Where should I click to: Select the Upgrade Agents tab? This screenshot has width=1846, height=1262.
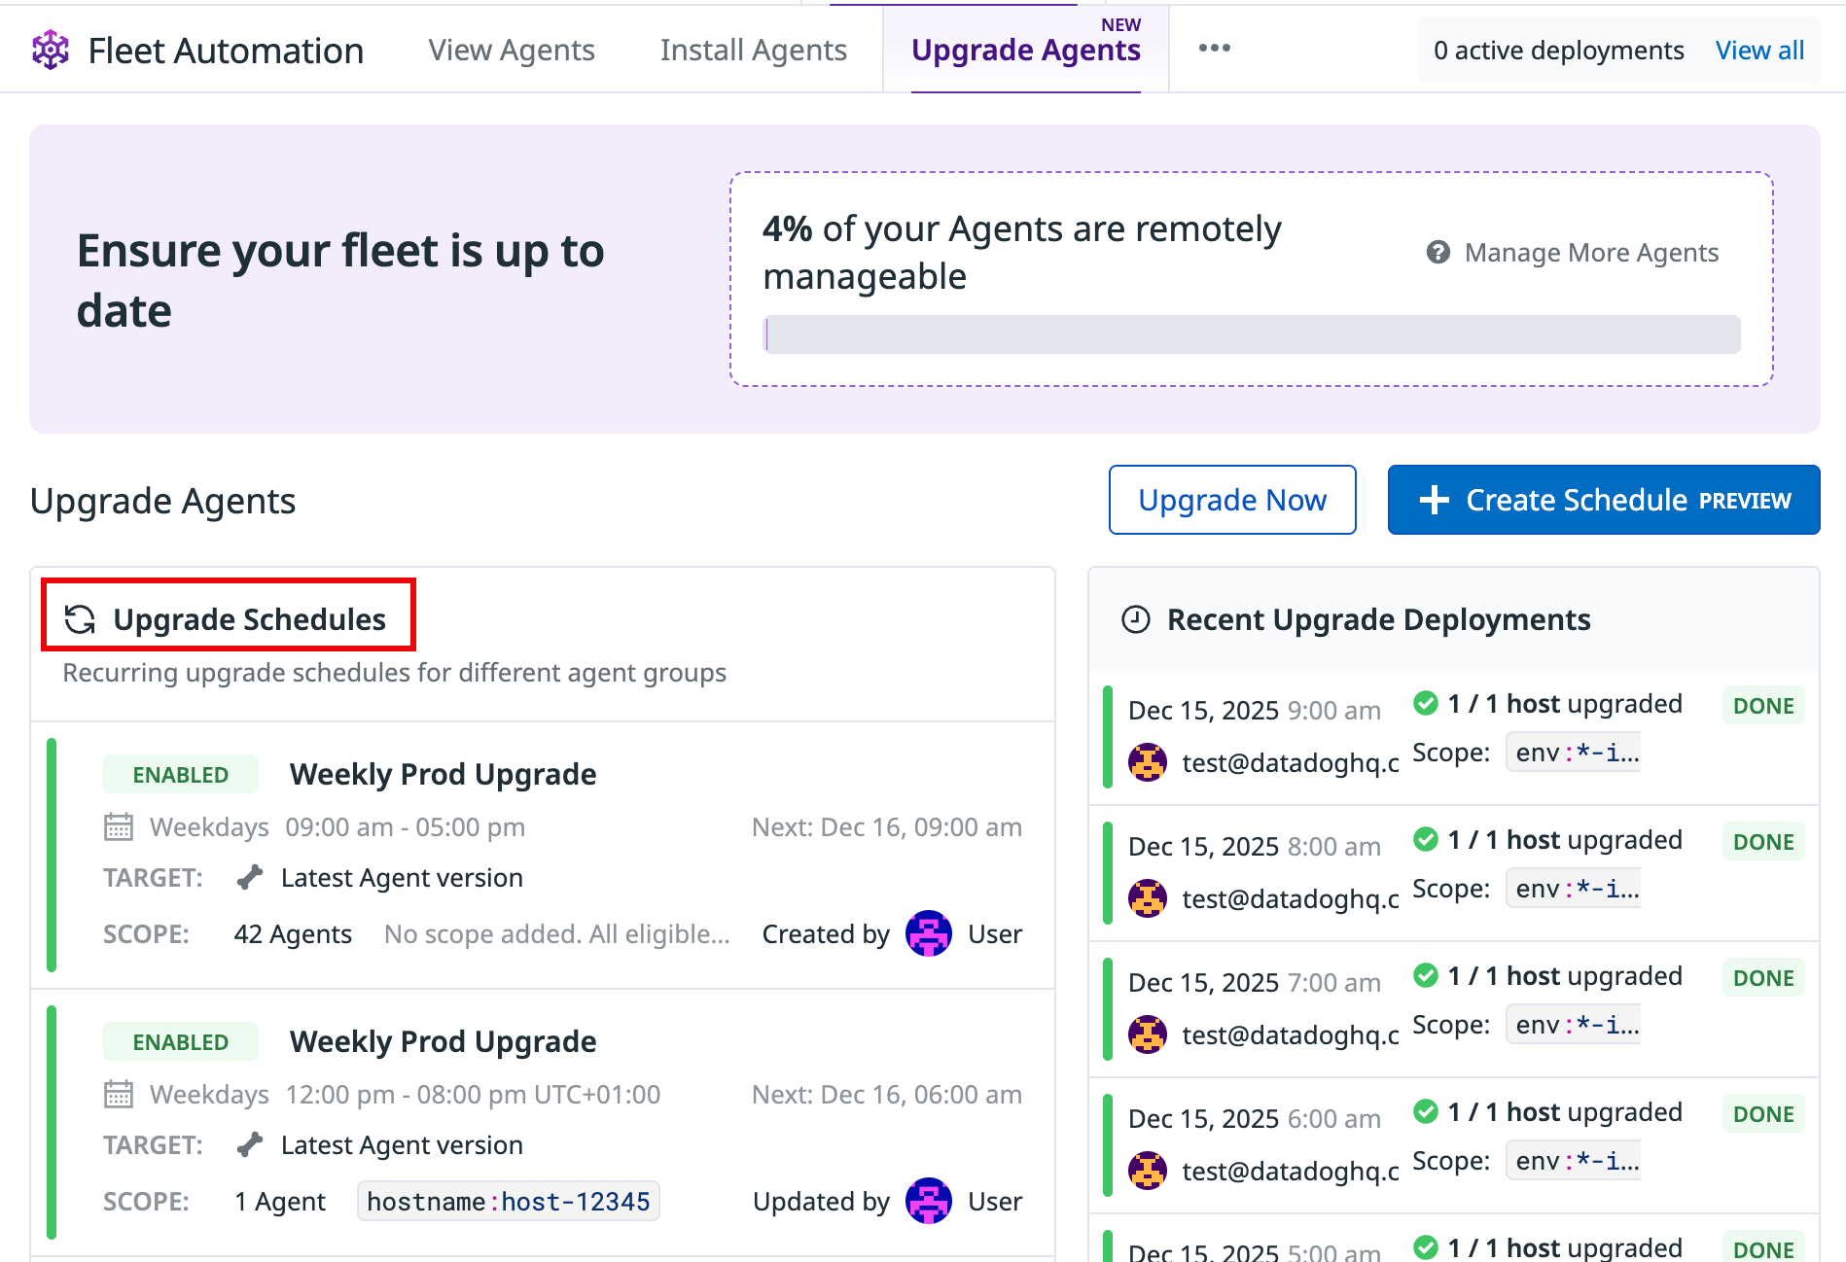click(1025, 51)
